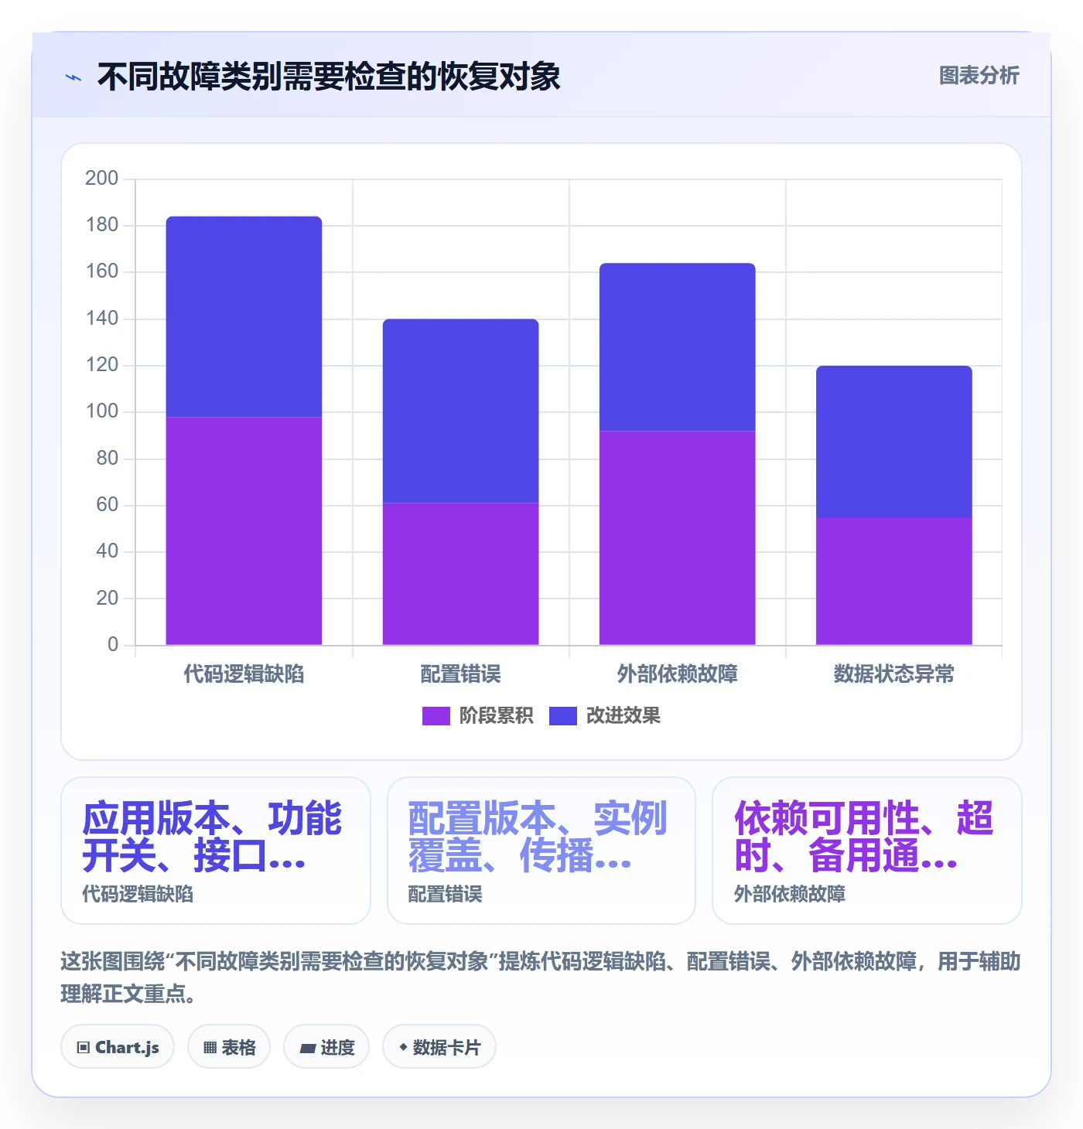Viewport: 1083px width, 1129px height.
Task: Click the bar icon in 进度 chip
Action: coord(308,1049)
